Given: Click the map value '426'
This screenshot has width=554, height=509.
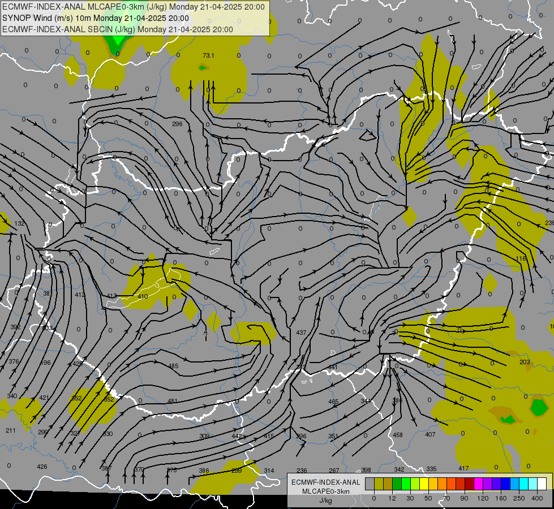Looking at the screenshot, I should point(42,467).
